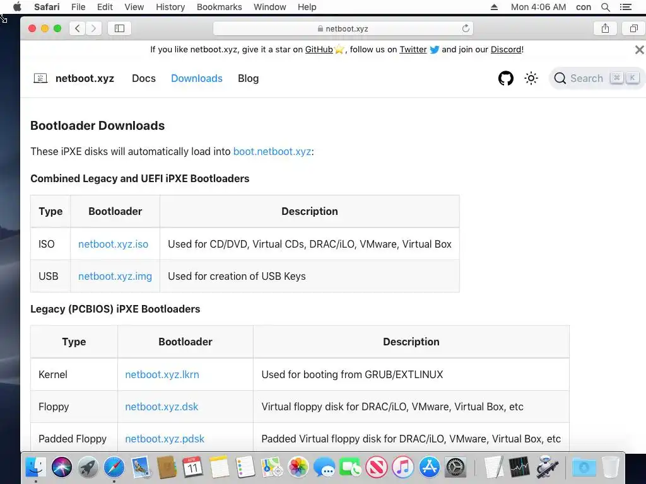Open the Bookmarks menu
This screenshot has width=646, height=484.
[x=219, y=7]
